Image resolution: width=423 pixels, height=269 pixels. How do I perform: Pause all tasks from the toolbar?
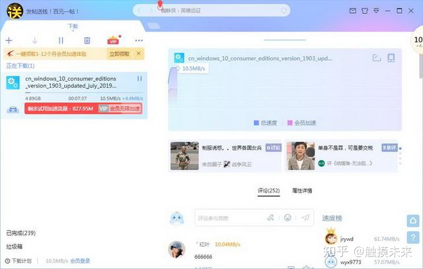(x=61, y=41)
